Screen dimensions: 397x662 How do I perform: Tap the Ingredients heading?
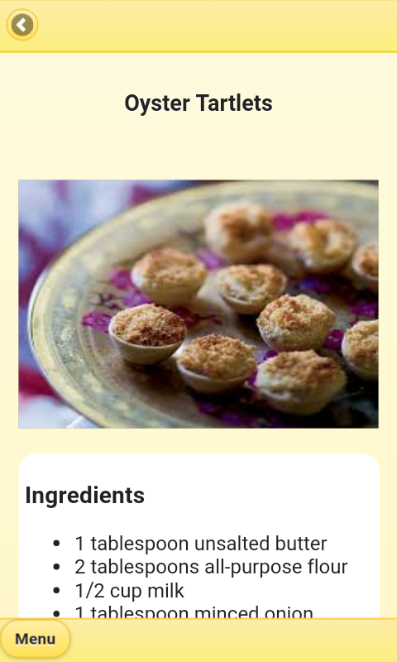(85, 495)
